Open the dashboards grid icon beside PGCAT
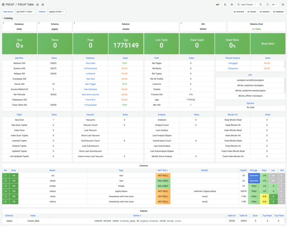 3,5
